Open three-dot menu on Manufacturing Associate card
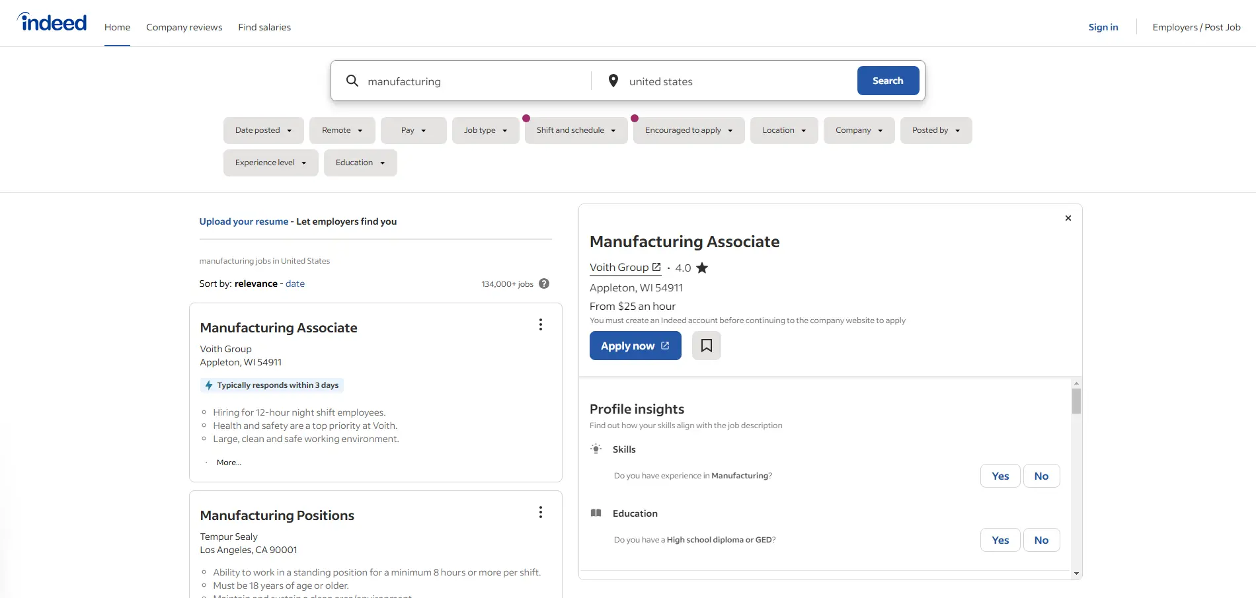This screenshot has height=598, width=1256. pos(541,324)
